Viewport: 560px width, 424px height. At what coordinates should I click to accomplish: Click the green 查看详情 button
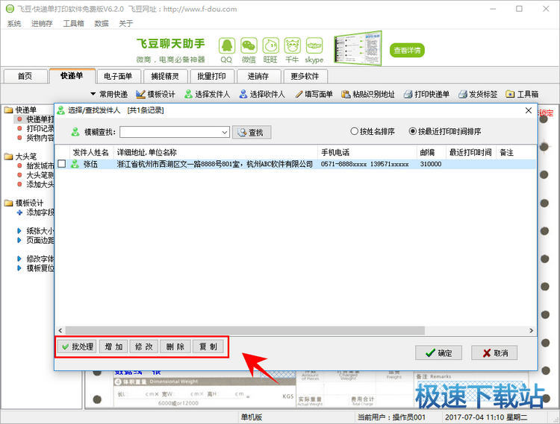tap(407, 50)
